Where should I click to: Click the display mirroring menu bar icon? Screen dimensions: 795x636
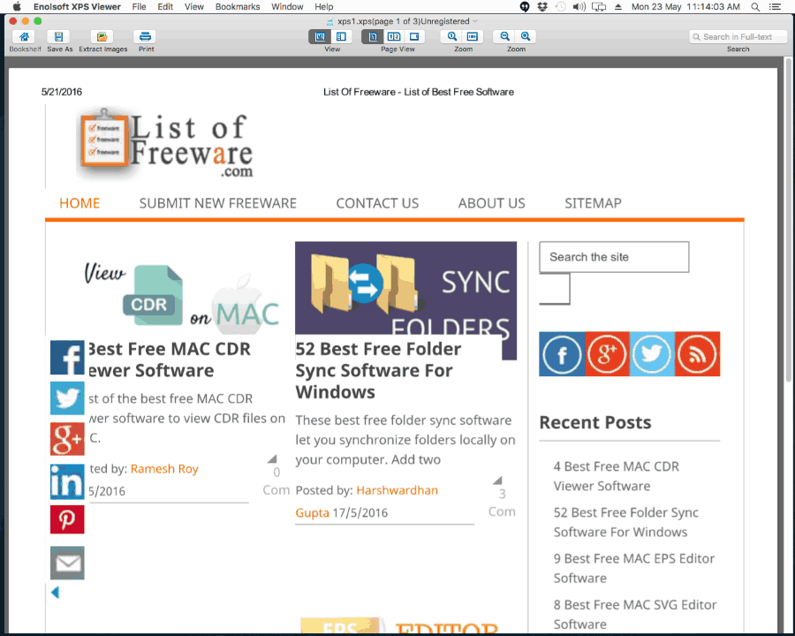(x=599, y=6)
